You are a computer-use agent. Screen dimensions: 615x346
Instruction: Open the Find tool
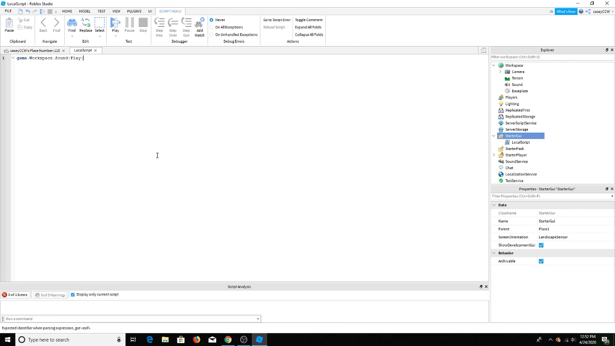tap(72, 25)
